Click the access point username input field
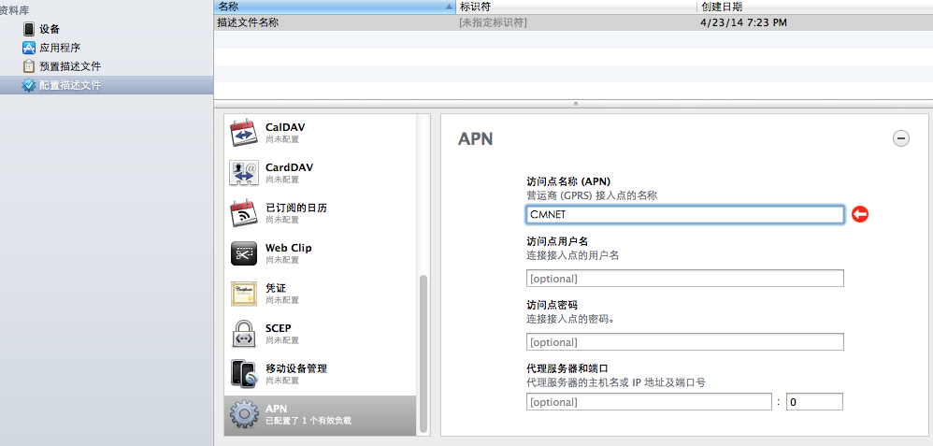933x446 pixels. (684, 279)
